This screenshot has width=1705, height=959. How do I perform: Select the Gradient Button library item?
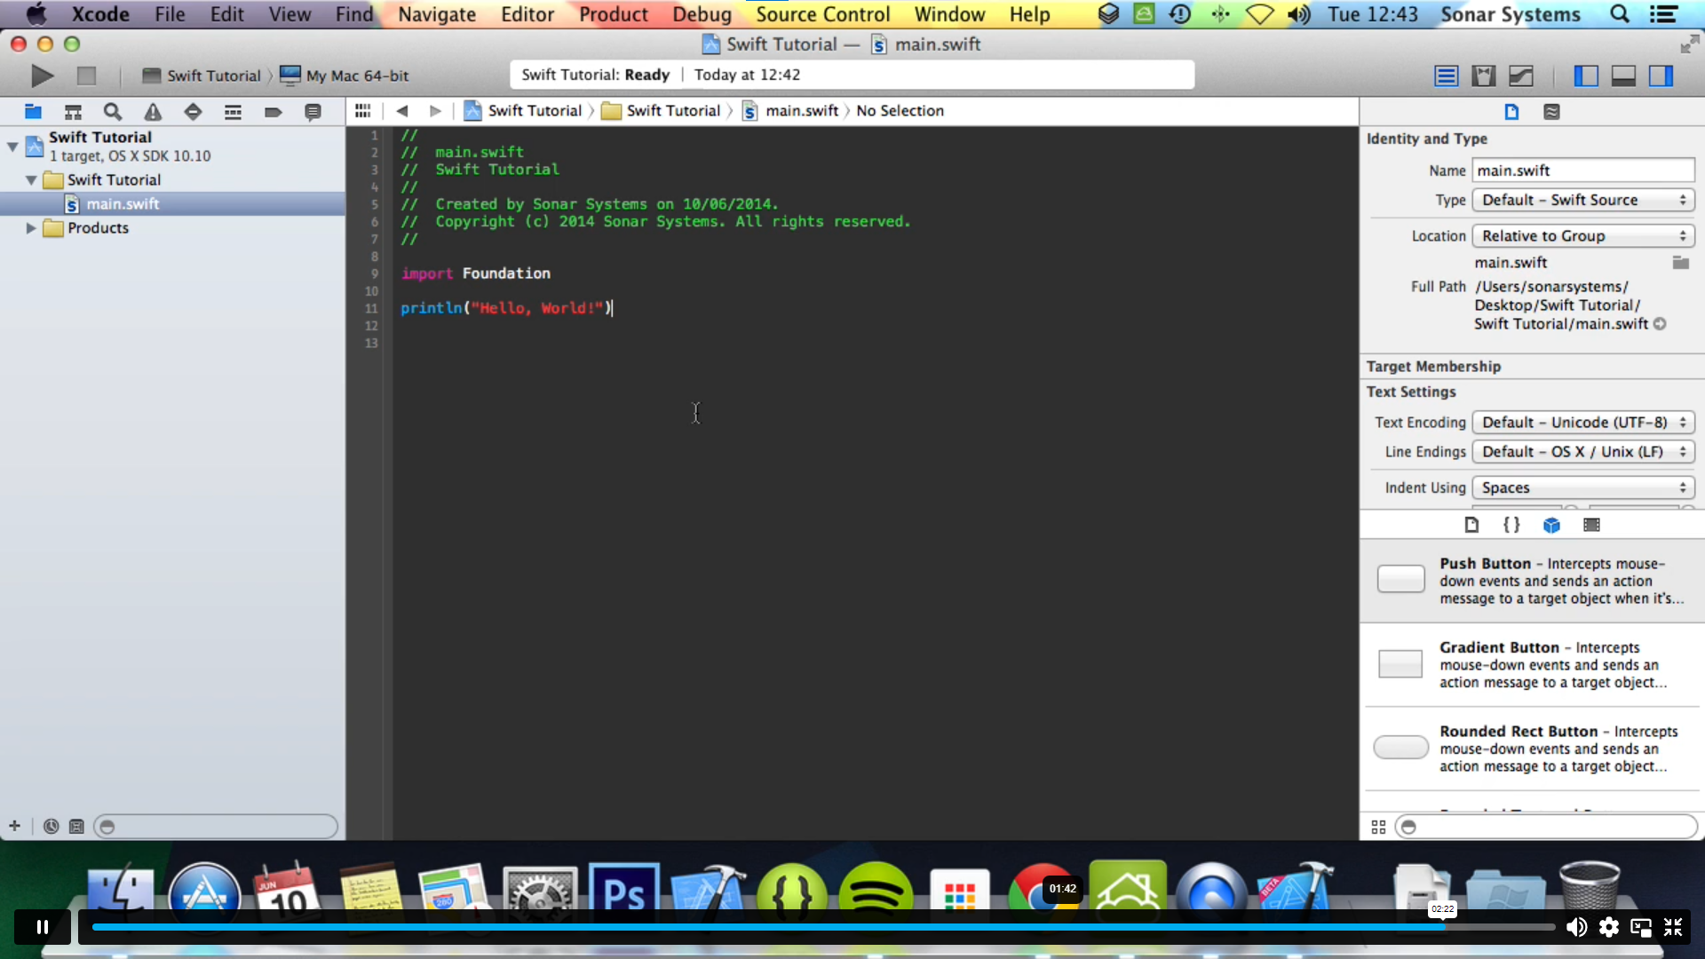tap(1533, 665)
